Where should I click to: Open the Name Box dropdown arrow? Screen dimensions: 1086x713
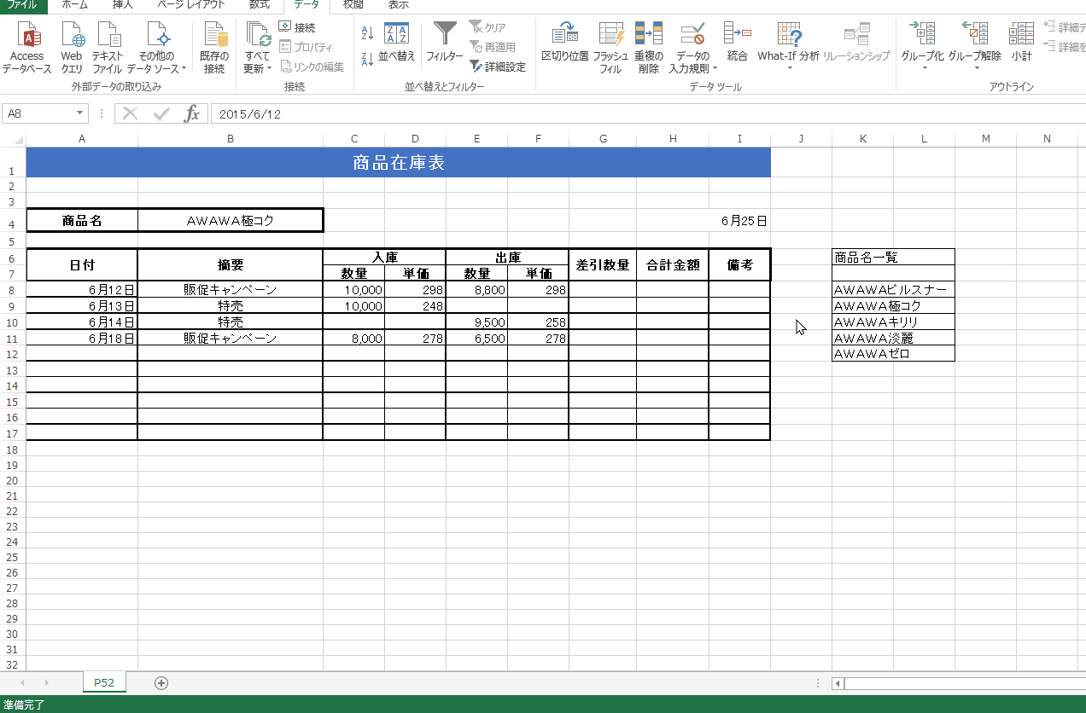tap(80, 113)
